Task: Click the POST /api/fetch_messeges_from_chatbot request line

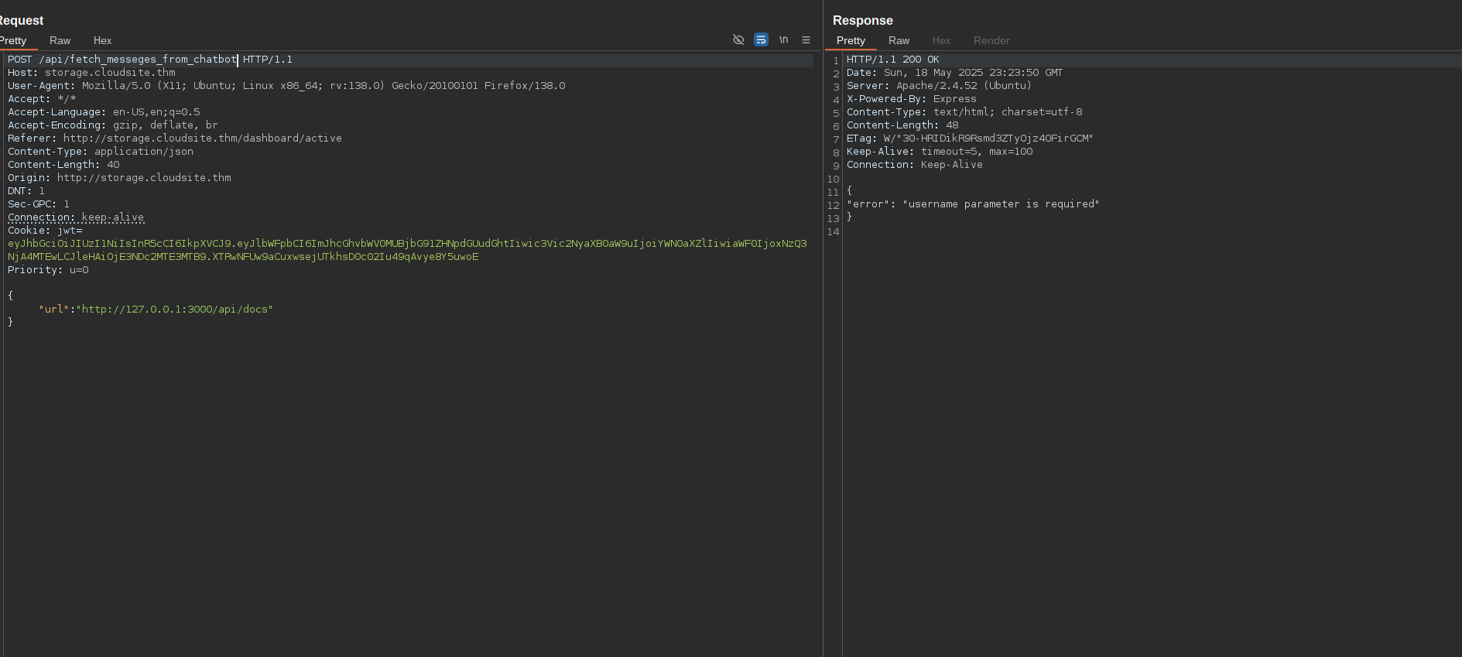Action: pos(150,60)
